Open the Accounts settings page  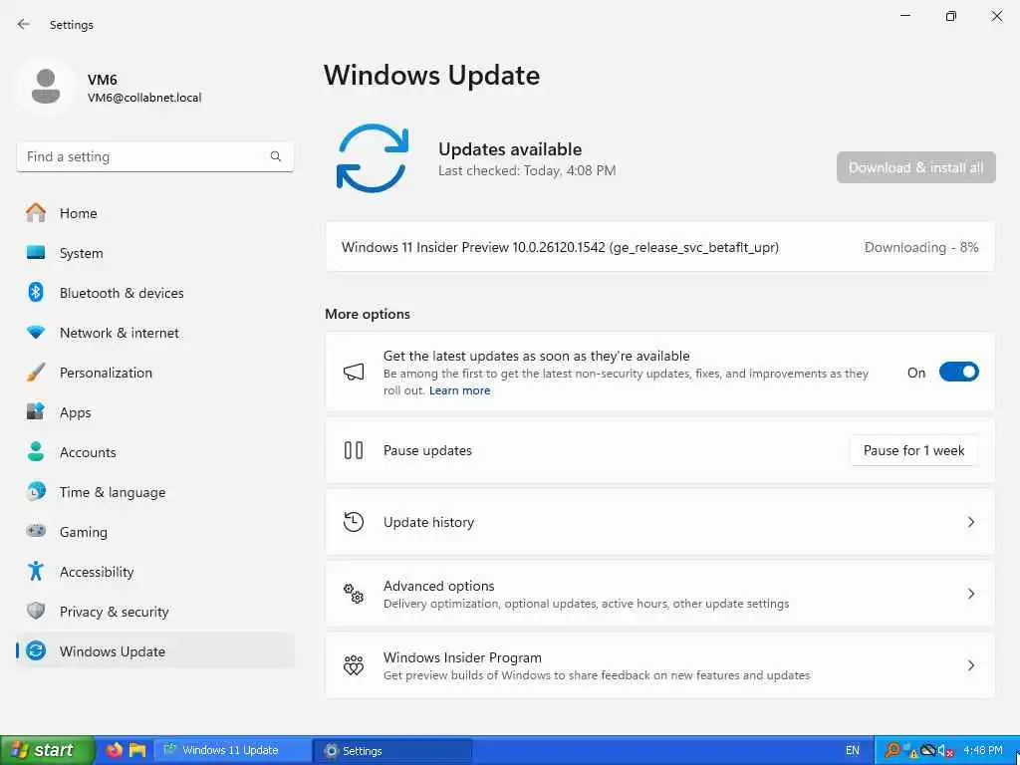pos(154,452)
